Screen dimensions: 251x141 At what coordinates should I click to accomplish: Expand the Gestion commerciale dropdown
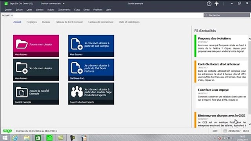[64, 4]
